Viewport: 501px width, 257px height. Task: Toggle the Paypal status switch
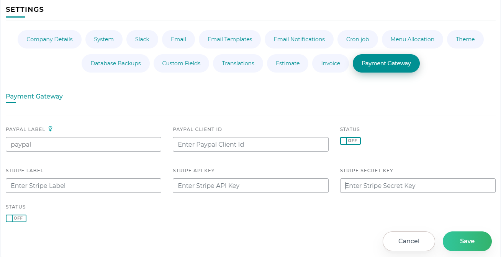pyautogui.click(x=350, y=141)
